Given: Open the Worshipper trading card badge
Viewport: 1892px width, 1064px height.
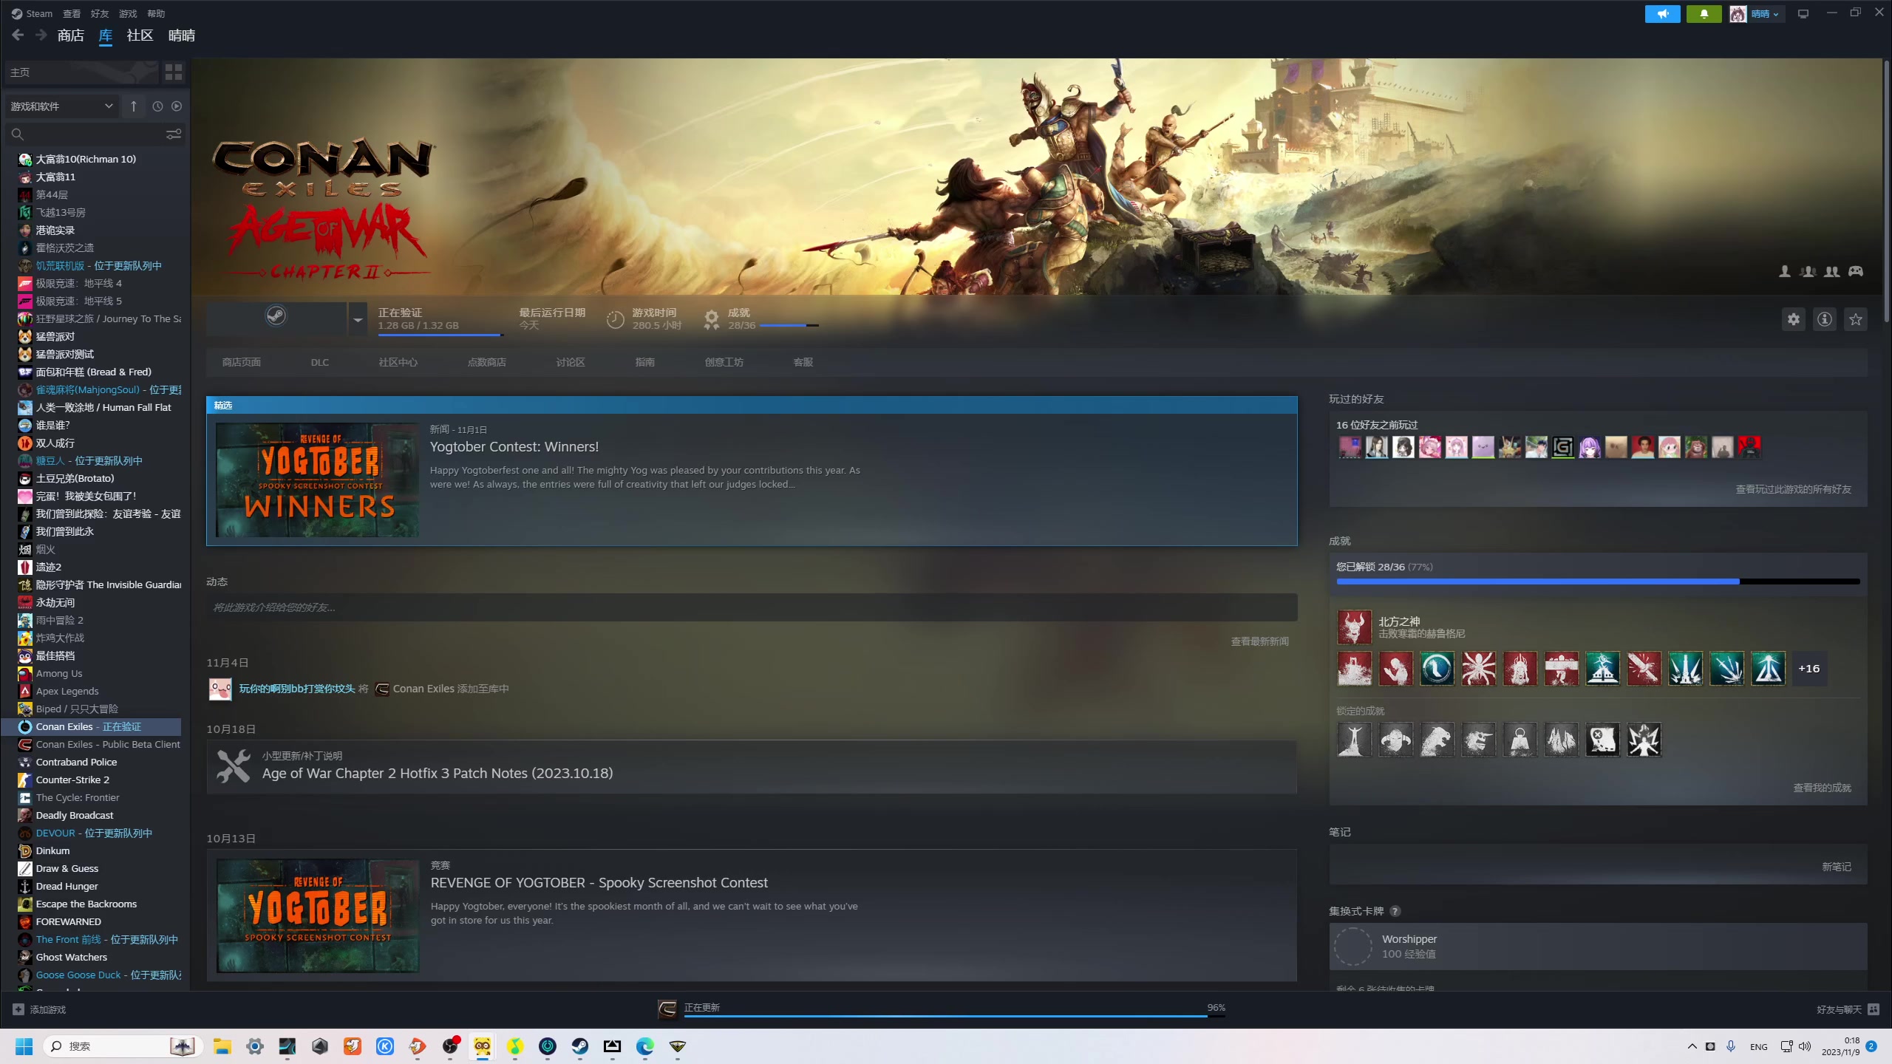Looking at the screenshot, I should click(1598, 947).
